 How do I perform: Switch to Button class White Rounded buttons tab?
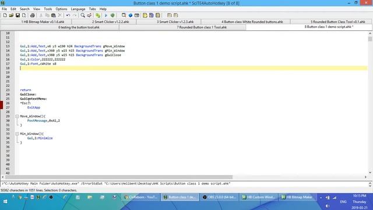click(245, 22)
